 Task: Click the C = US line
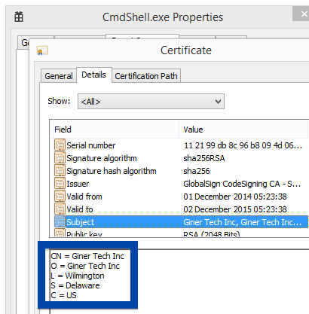pos(63,295)
